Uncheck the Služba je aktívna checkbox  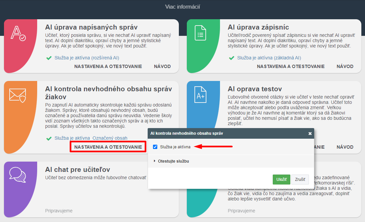pos(155,147)
